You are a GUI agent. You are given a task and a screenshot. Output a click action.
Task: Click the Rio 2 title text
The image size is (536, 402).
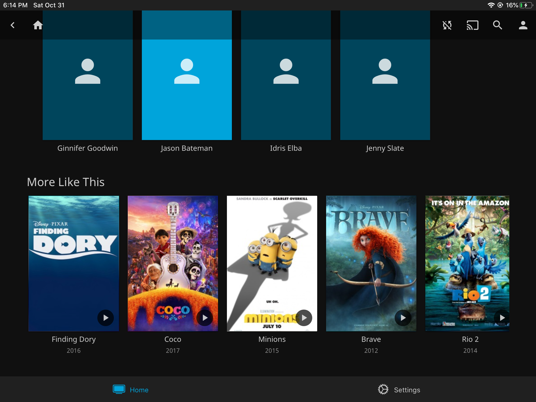[x=470, y=339]
